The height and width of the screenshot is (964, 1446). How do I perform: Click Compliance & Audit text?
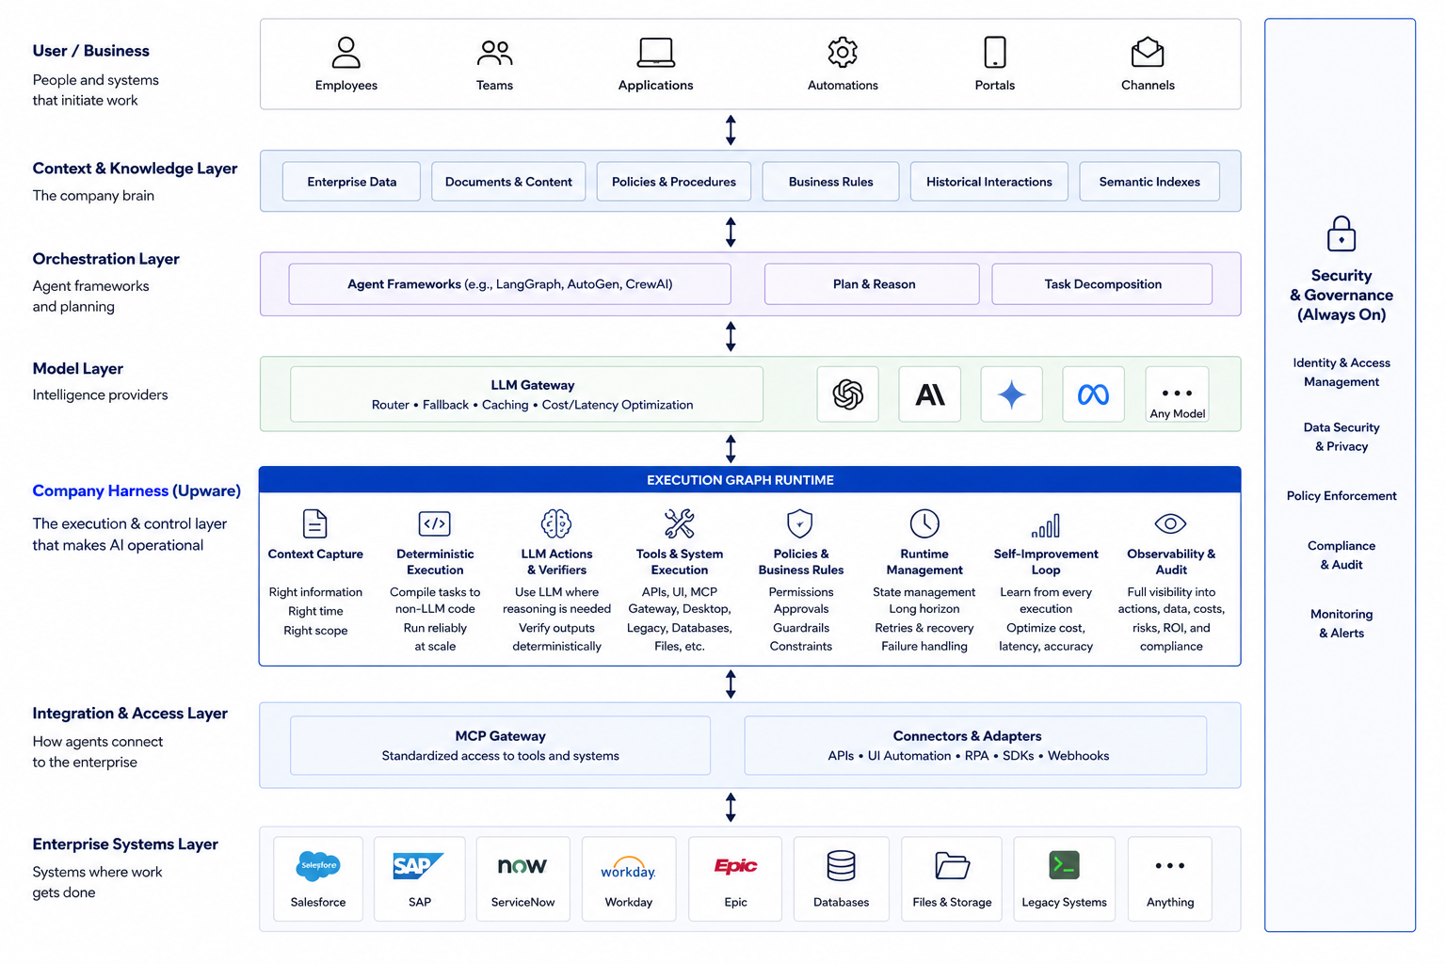[1342, 555]
